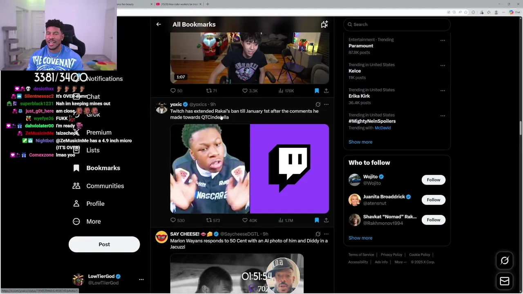Screen dimensions: 523x294
Task: Open LowTierGod account options menu
Action: point(141,279)
